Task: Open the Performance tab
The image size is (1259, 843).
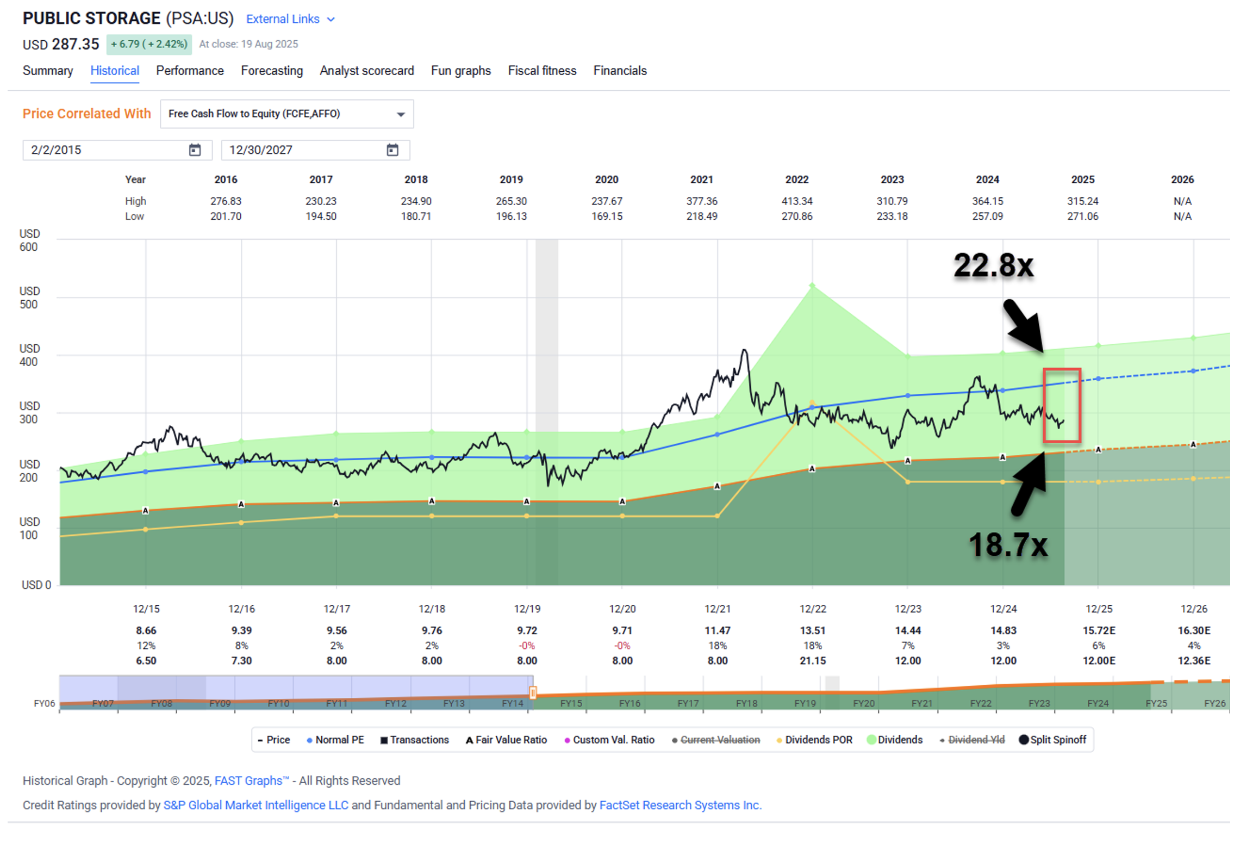Action: 190,71
